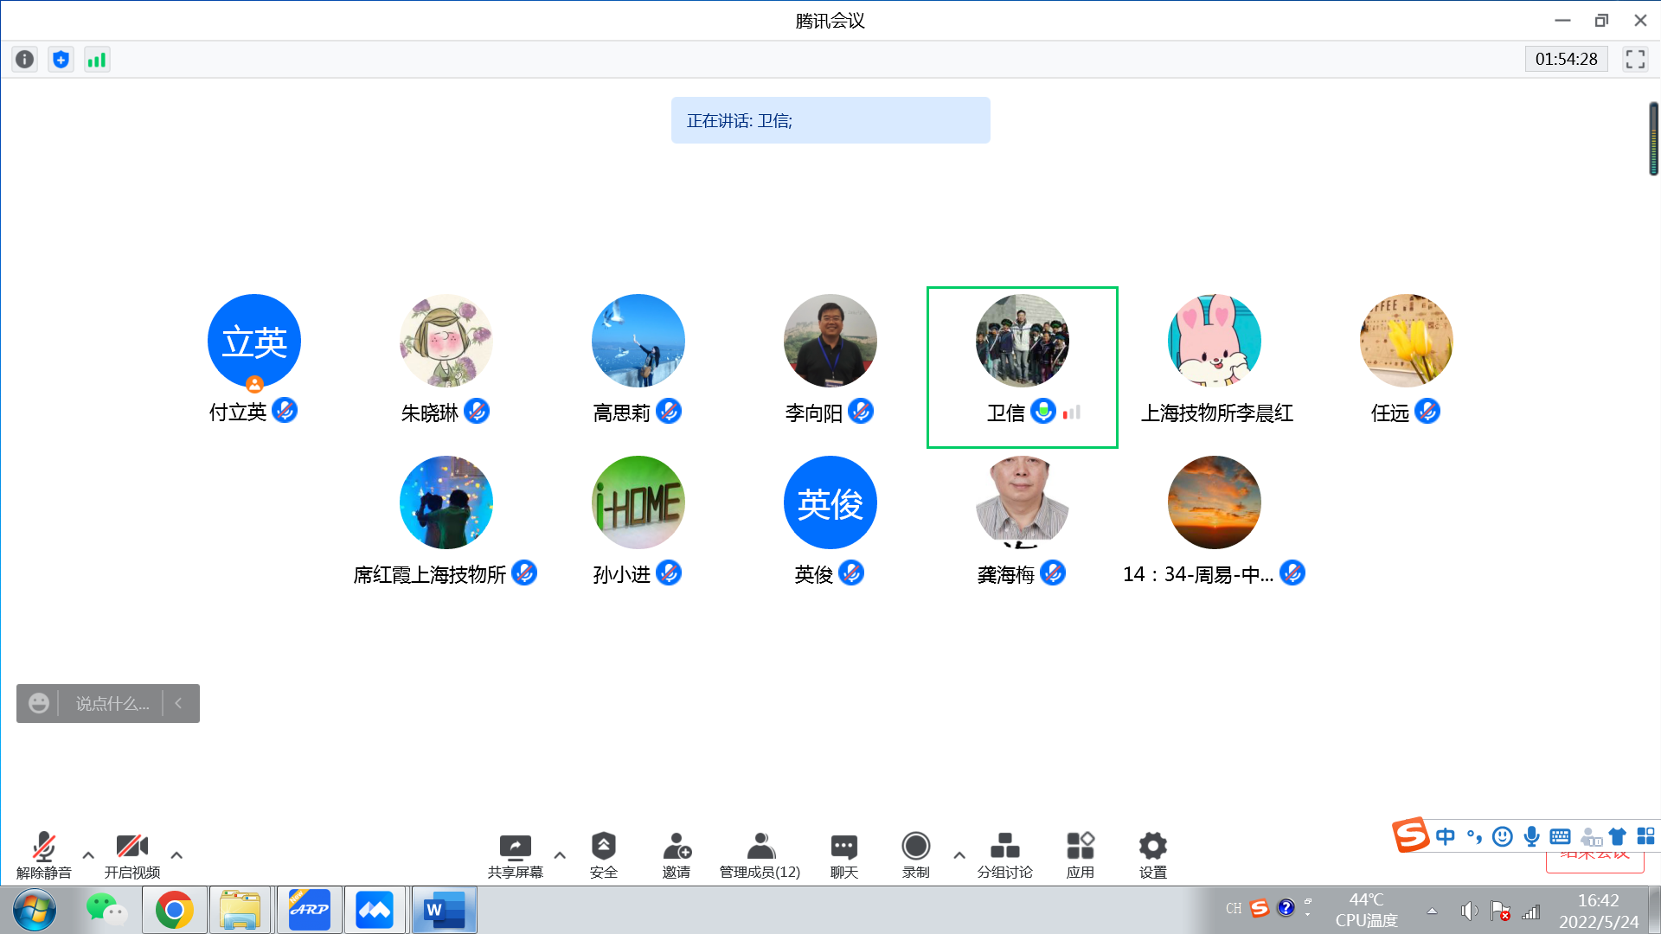Unmute microphone with 解除静音
This screenshot has width=1661, height=934.
(x=44, y=855)
